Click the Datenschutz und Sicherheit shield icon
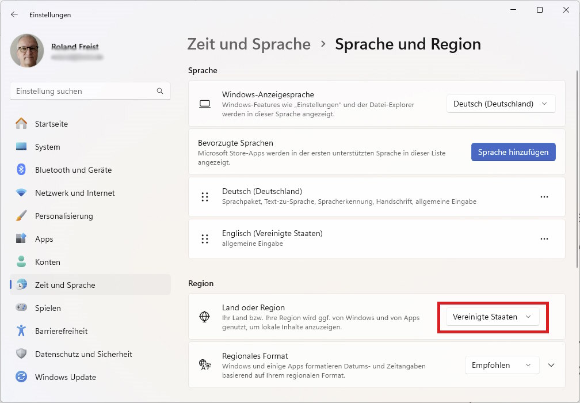The height and width of the screenshot is (403, 580). (21, 354)
